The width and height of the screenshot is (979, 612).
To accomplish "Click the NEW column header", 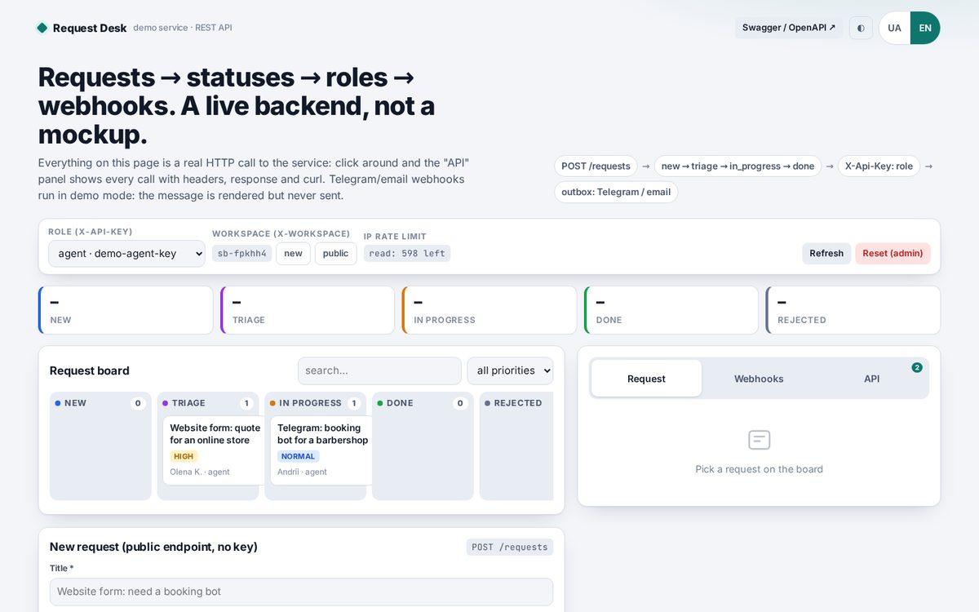I will (100, 403).
